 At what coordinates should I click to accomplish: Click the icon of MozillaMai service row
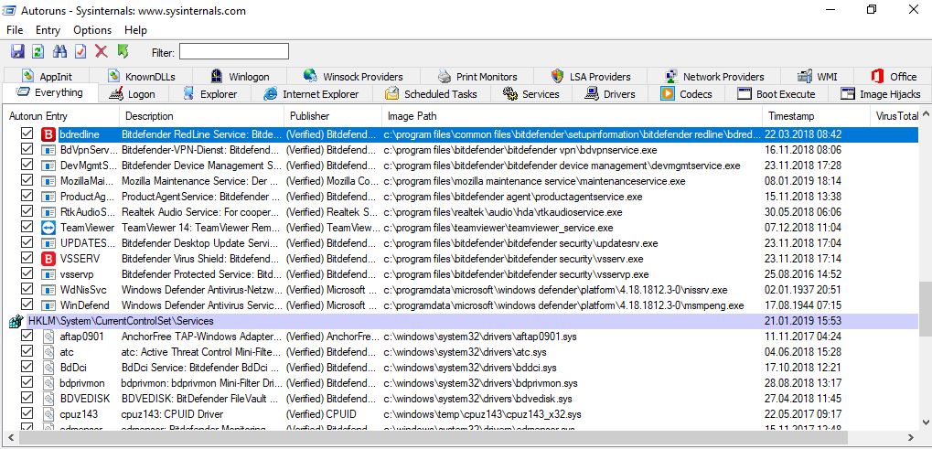click(x=48, y=181)
